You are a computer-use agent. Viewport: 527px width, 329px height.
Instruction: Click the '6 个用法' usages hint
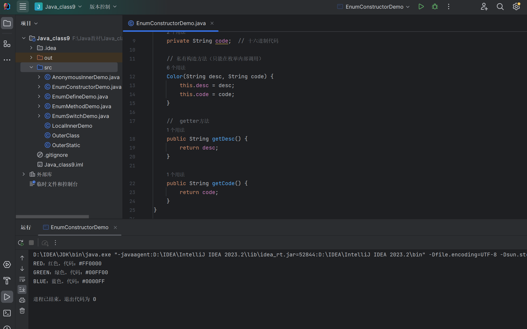176,67
